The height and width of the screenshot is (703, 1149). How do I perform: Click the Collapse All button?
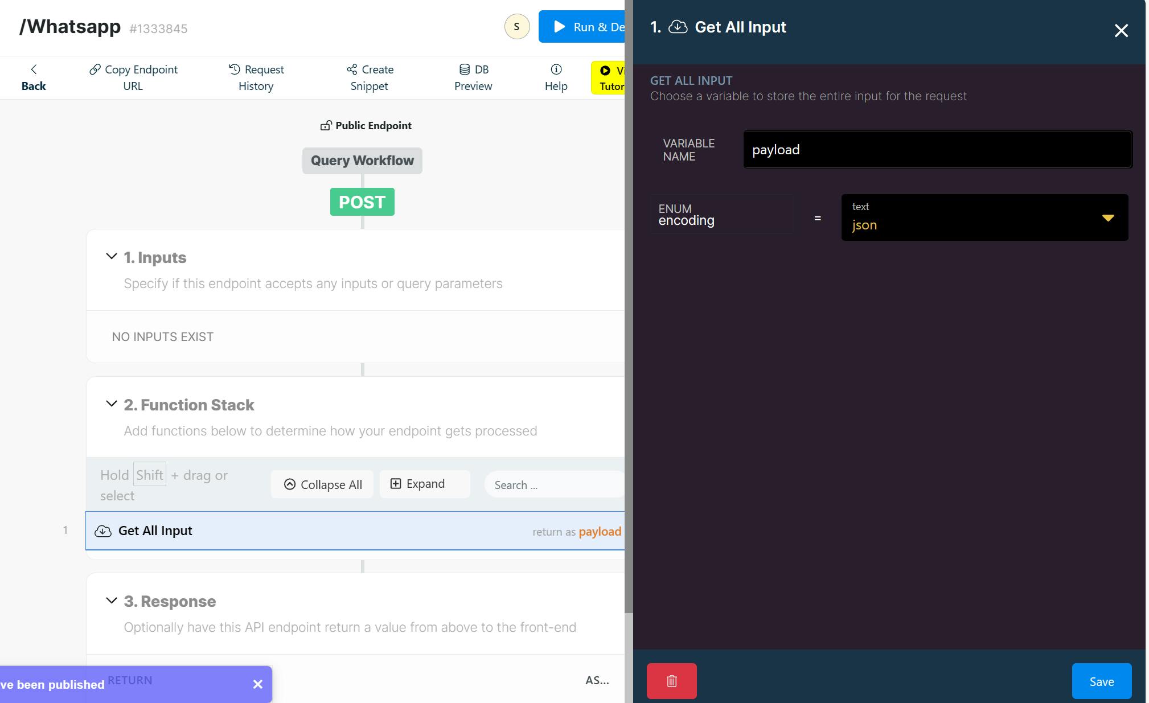[322, 484]
